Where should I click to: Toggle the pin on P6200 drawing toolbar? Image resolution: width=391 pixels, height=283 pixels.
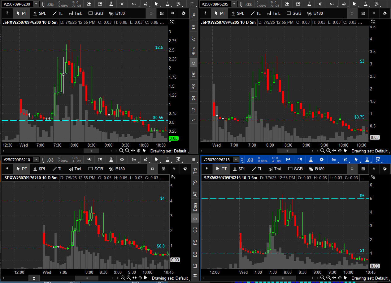[x=7, y=13]
